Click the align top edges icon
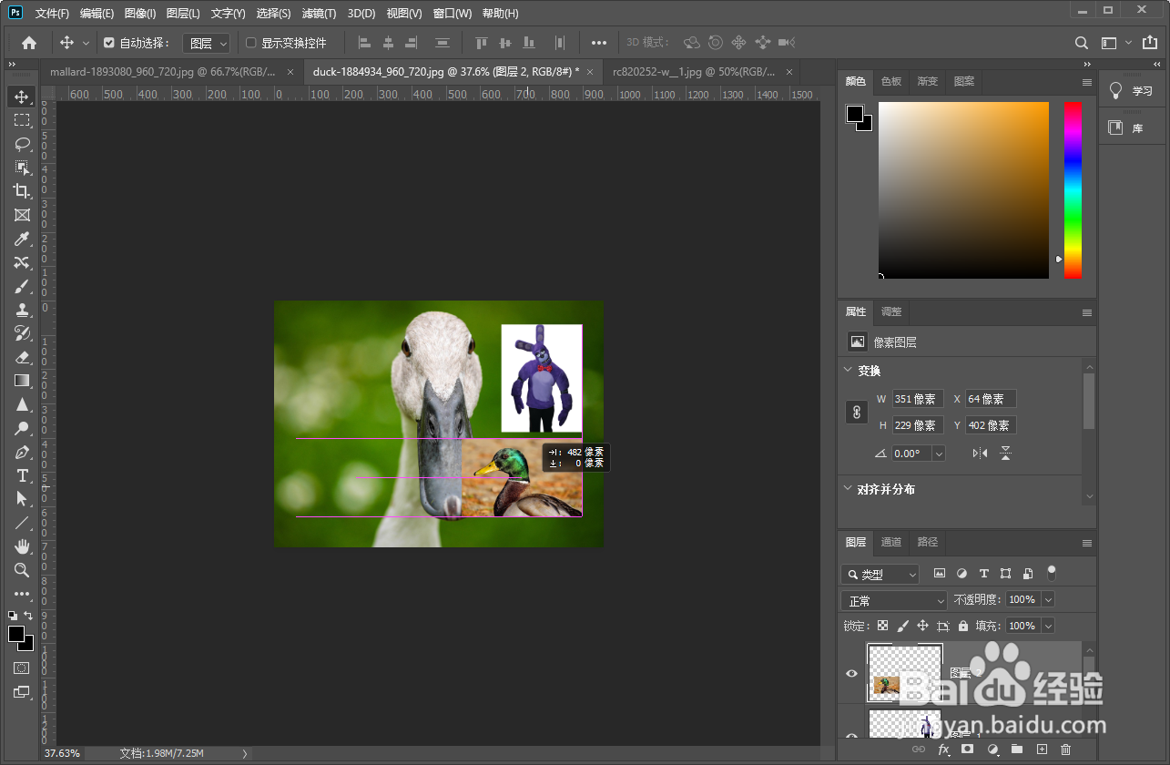Viewport: 1170px width, 765px height. [x=481, y=43]
